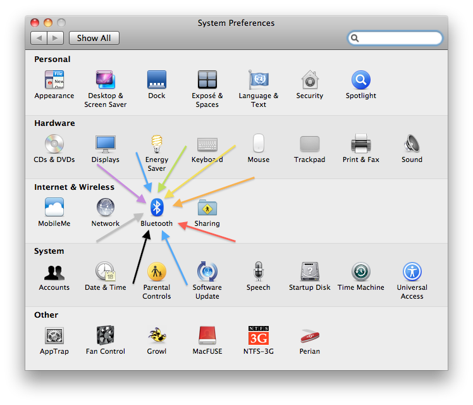
Task: Click the magnifying glass in search field
Action: pyautogui.click(x=355, y=38)
